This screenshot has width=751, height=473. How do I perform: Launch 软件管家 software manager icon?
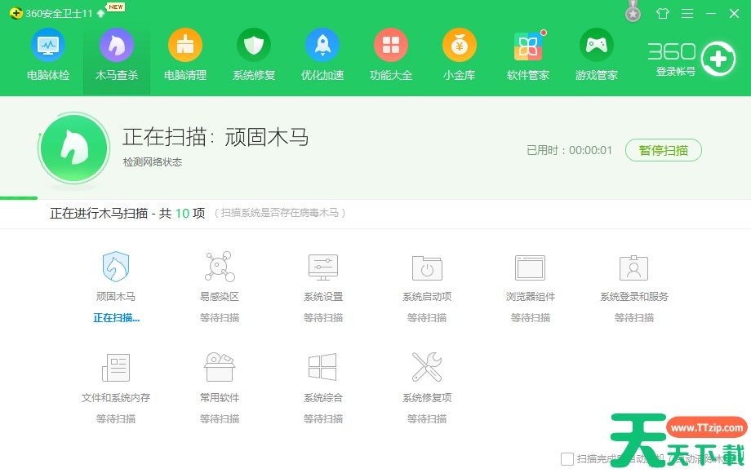point(528,46)
